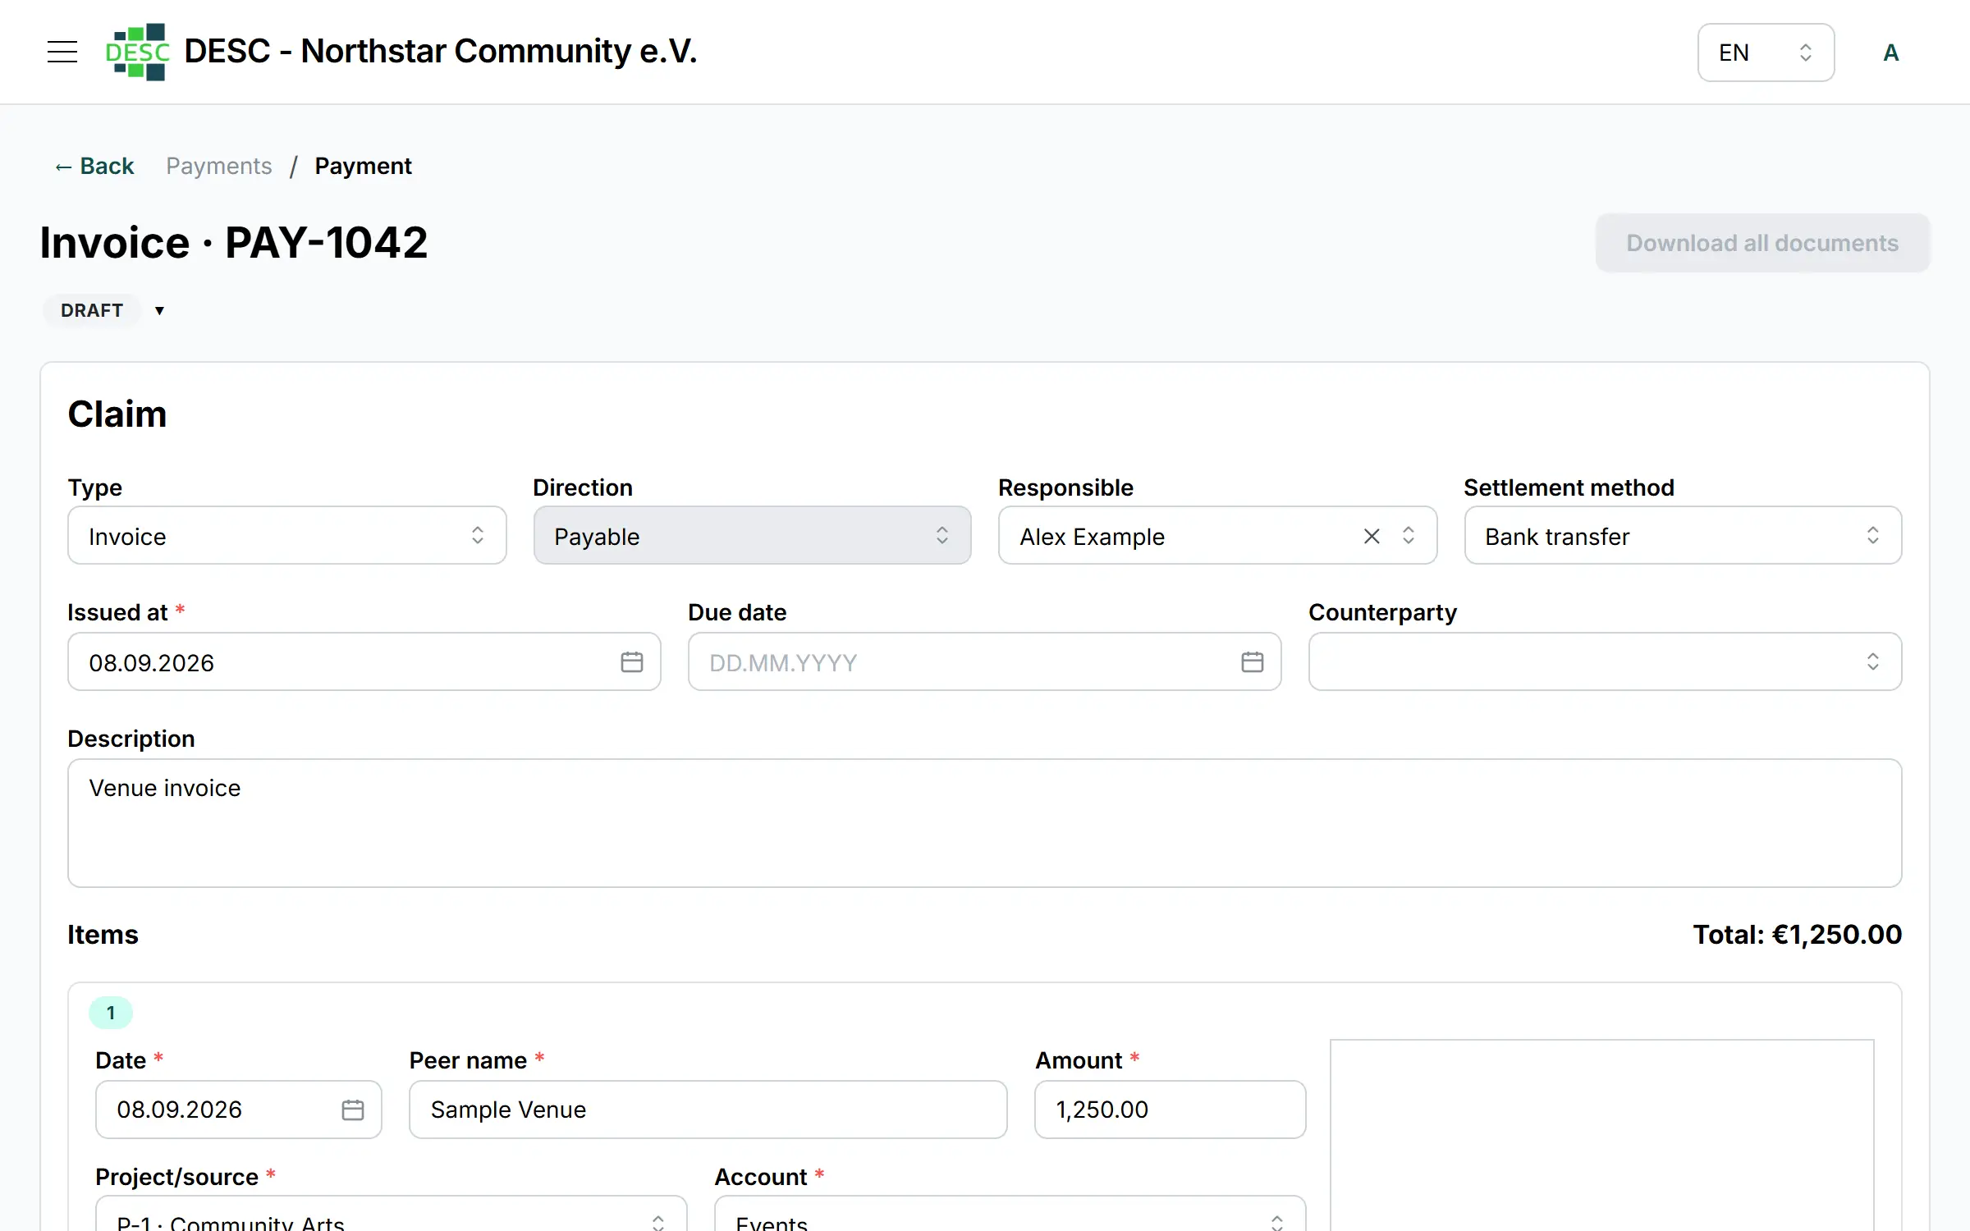Click the DESC logo
The width and height of the screenshot is (1970, 1231).
click(138, 52)
